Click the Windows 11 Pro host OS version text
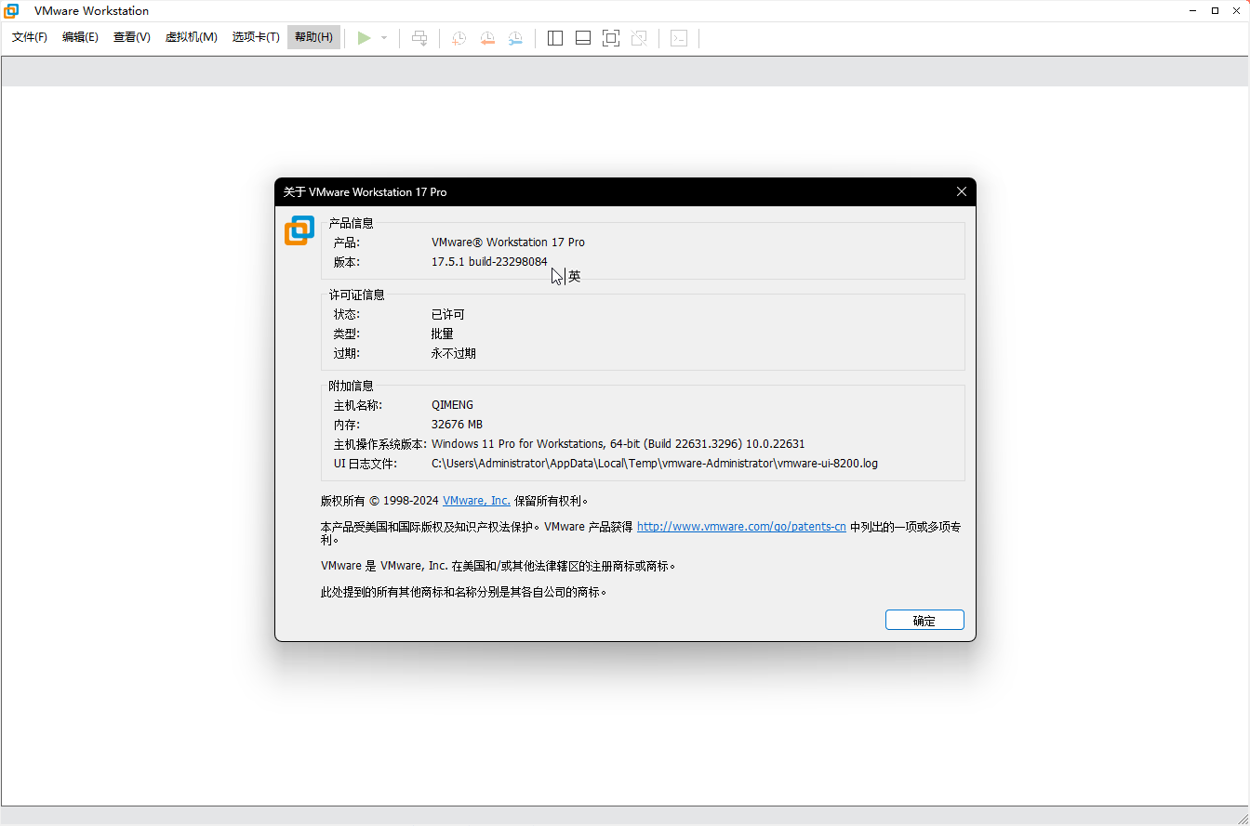 pyautogui.click(x=618, y=444)
